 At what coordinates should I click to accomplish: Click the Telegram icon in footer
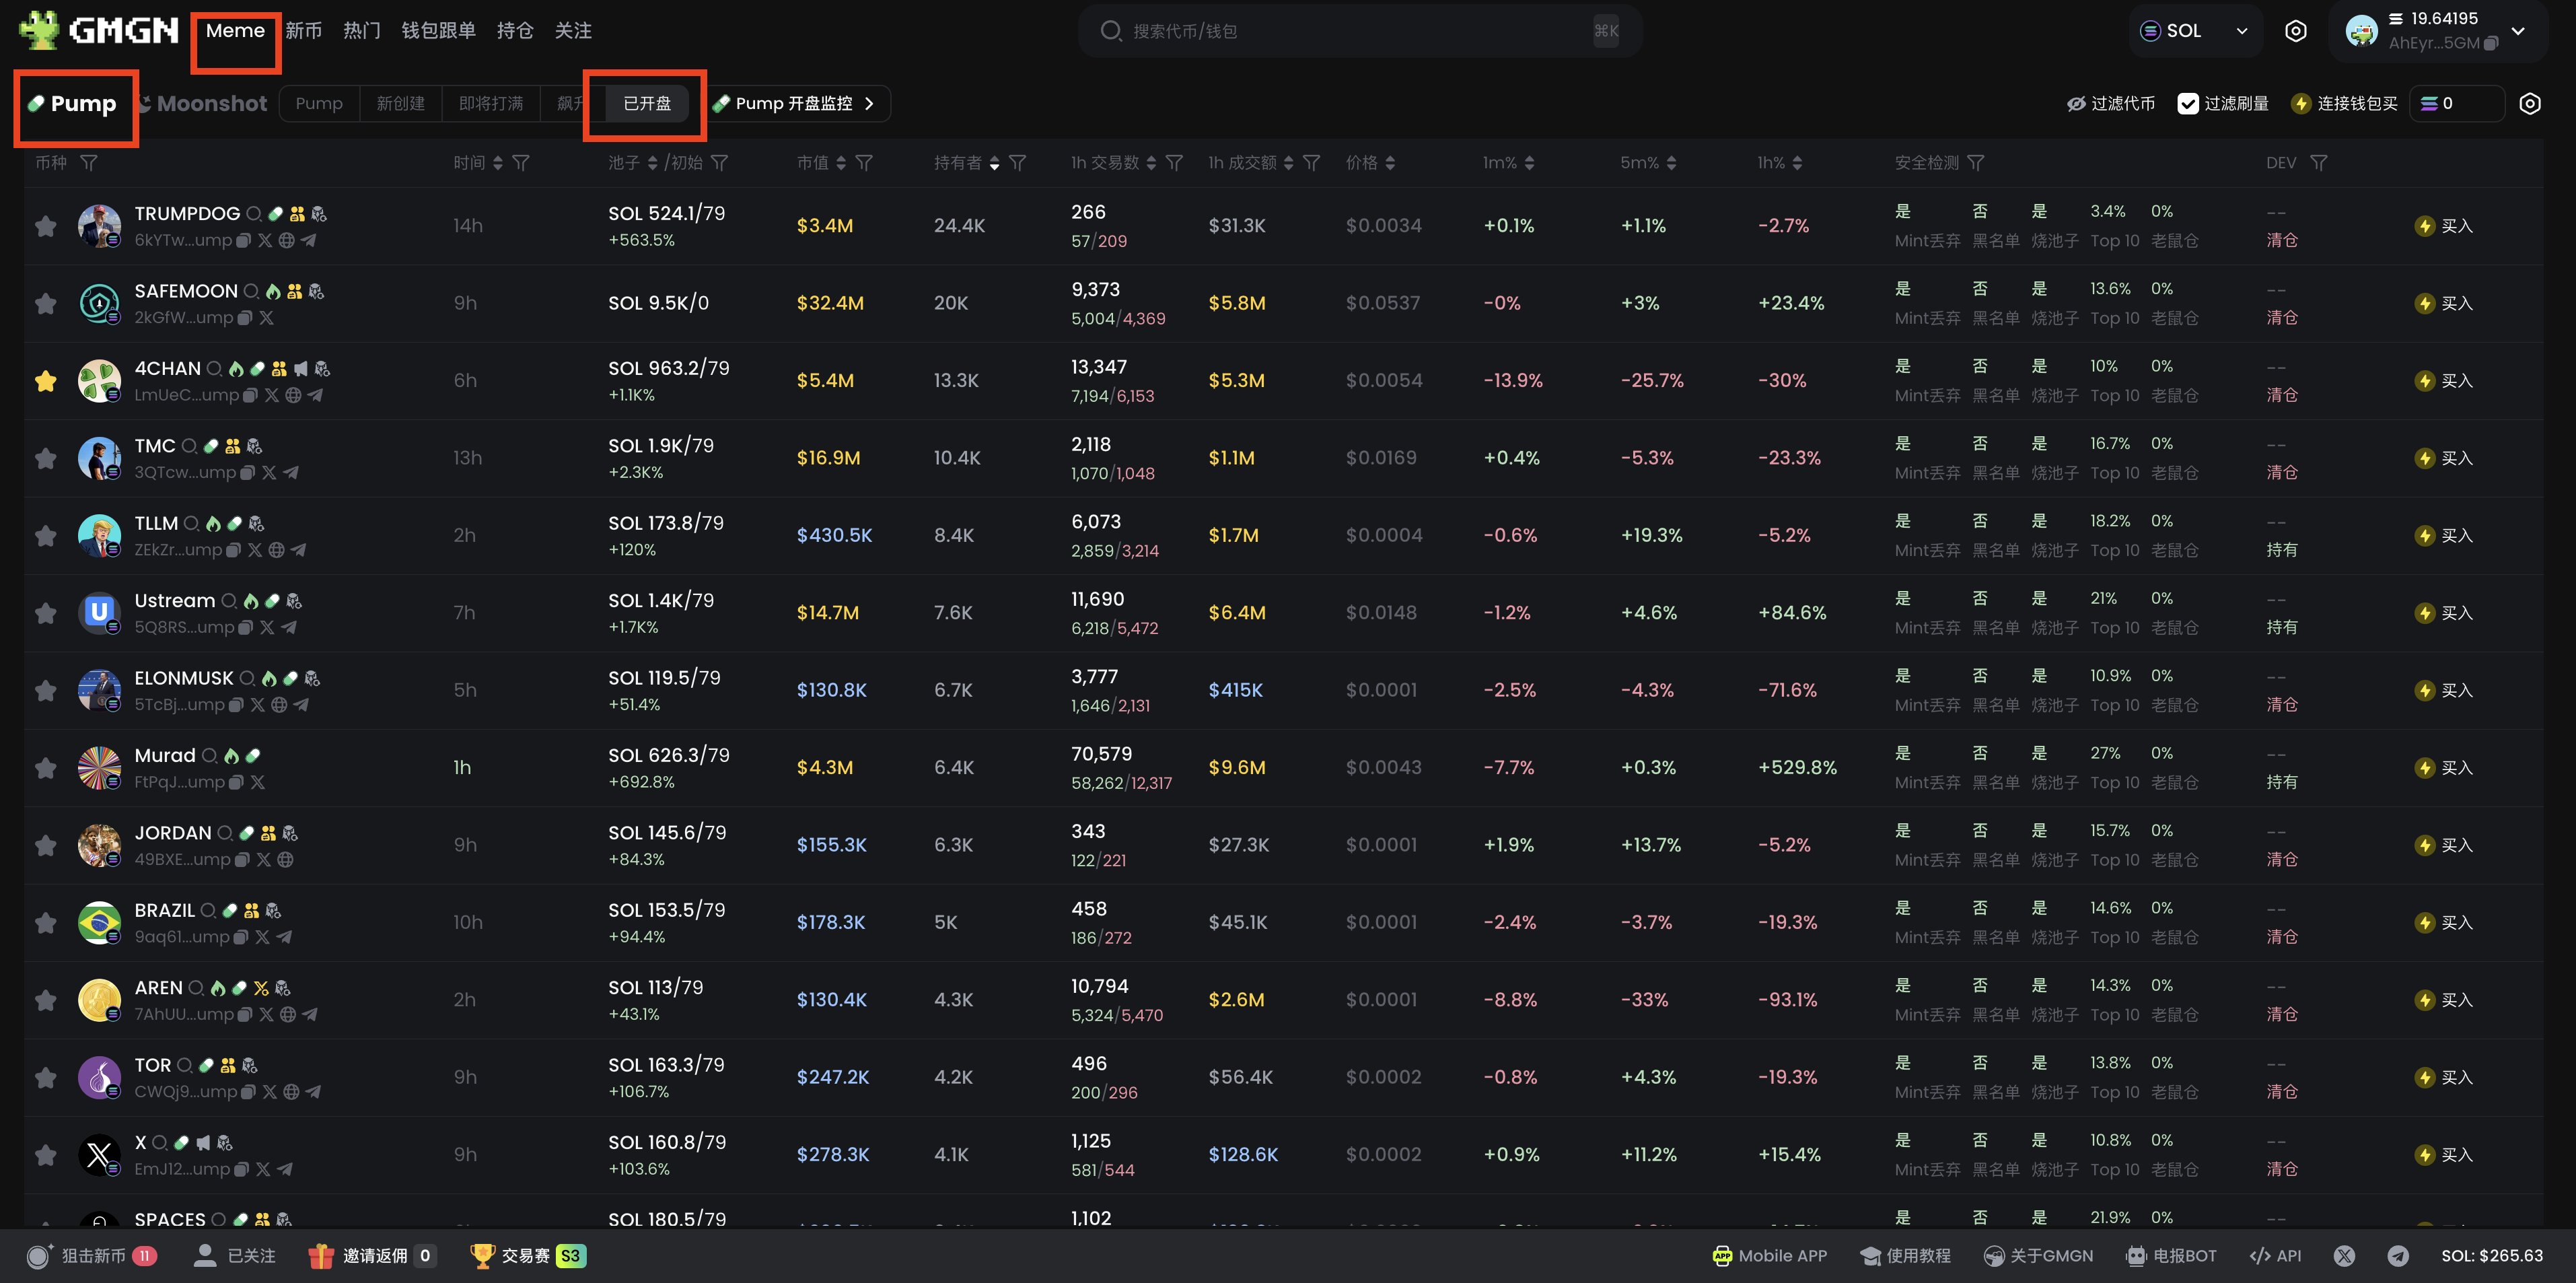coord(2397,1256)
